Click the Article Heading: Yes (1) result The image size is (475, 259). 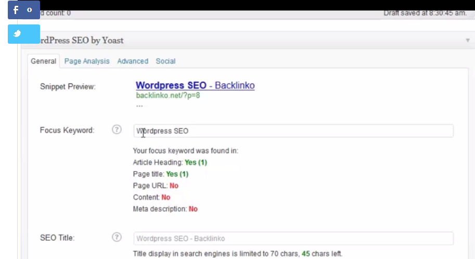[x=170, y=162]
